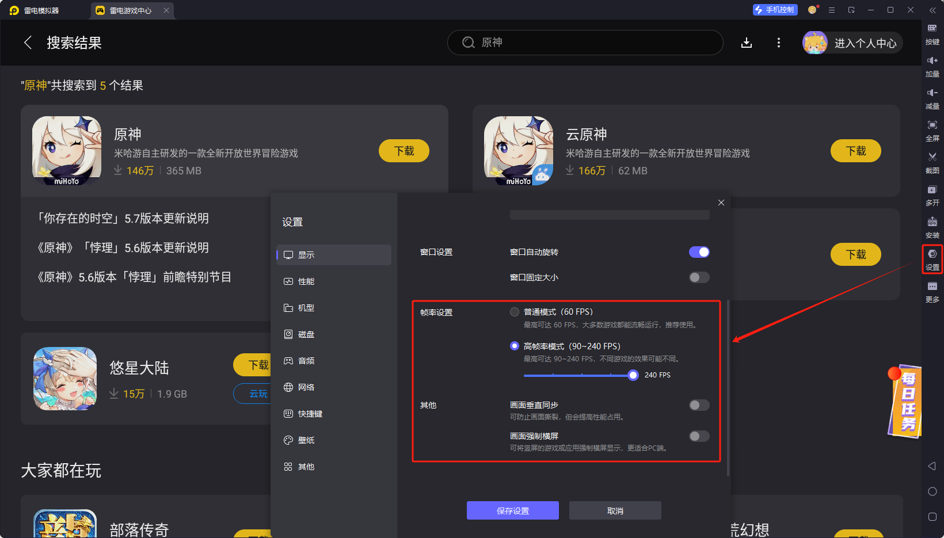Click the 减量 volume down icon
This screenshot has width=944, height=538.
[932, 93]
